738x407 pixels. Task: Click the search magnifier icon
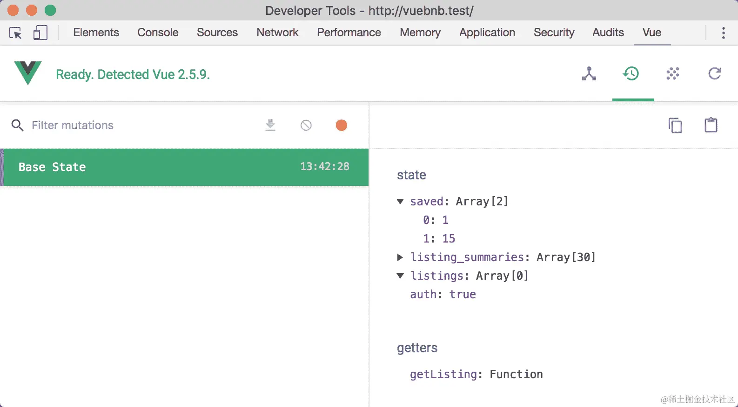(x=17, y=125)
